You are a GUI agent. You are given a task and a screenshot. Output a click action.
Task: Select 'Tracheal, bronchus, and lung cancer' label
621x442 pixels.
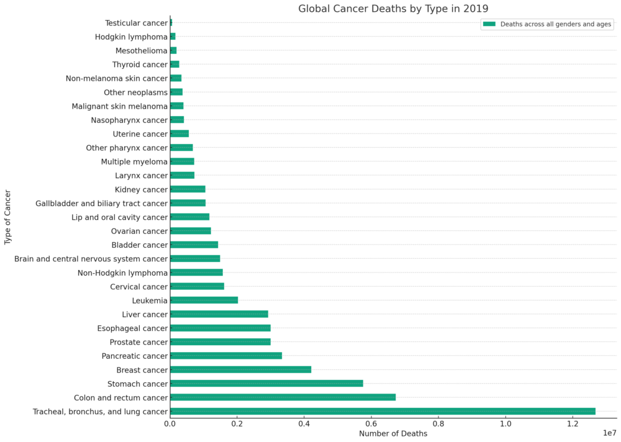pos(100,412)
